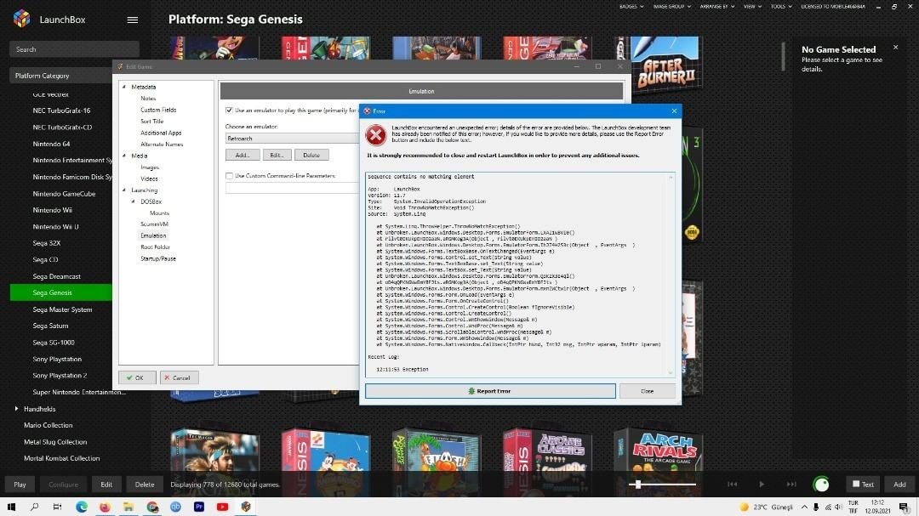Viewport: 919px width, 516px height.
Task: Select ScummVM in the tree
Action: (x=154, y=224)
